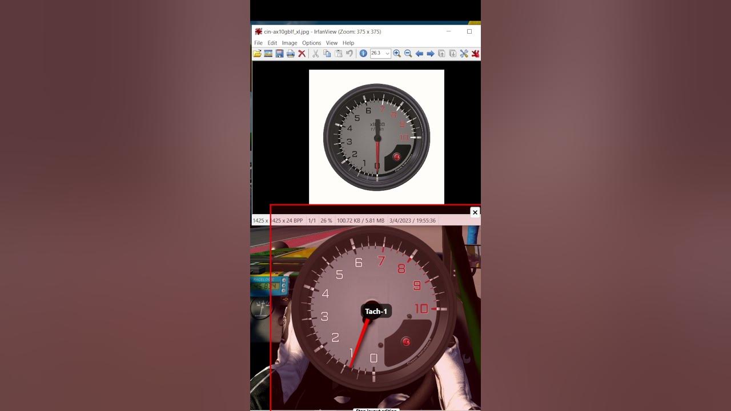731x411 pixels.
Task: Click the '100.72 KB / 5.81 MB' status entry
Action: point(360,220)
